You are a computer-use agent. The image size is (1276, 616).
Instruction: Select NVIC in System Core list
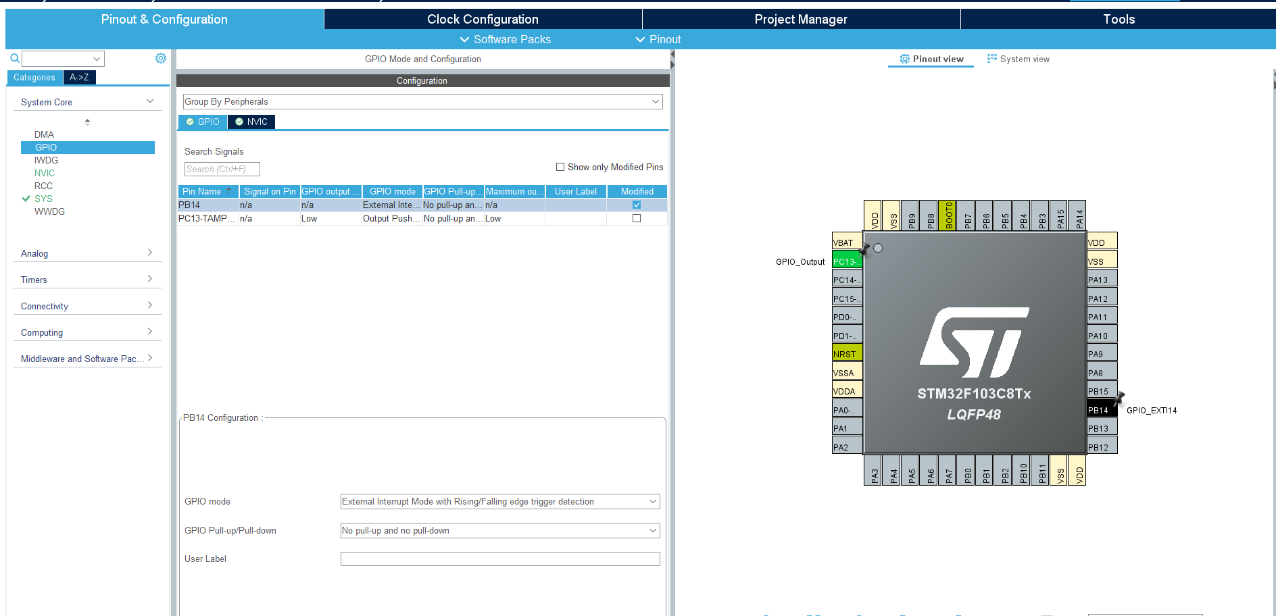pyautogui.click(x=45, y=173)
